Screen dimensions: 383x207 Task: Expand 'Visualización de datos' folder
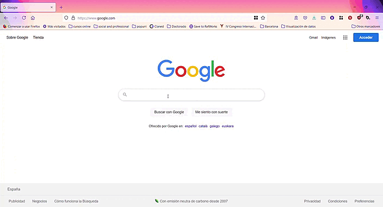tap(299, 26)
